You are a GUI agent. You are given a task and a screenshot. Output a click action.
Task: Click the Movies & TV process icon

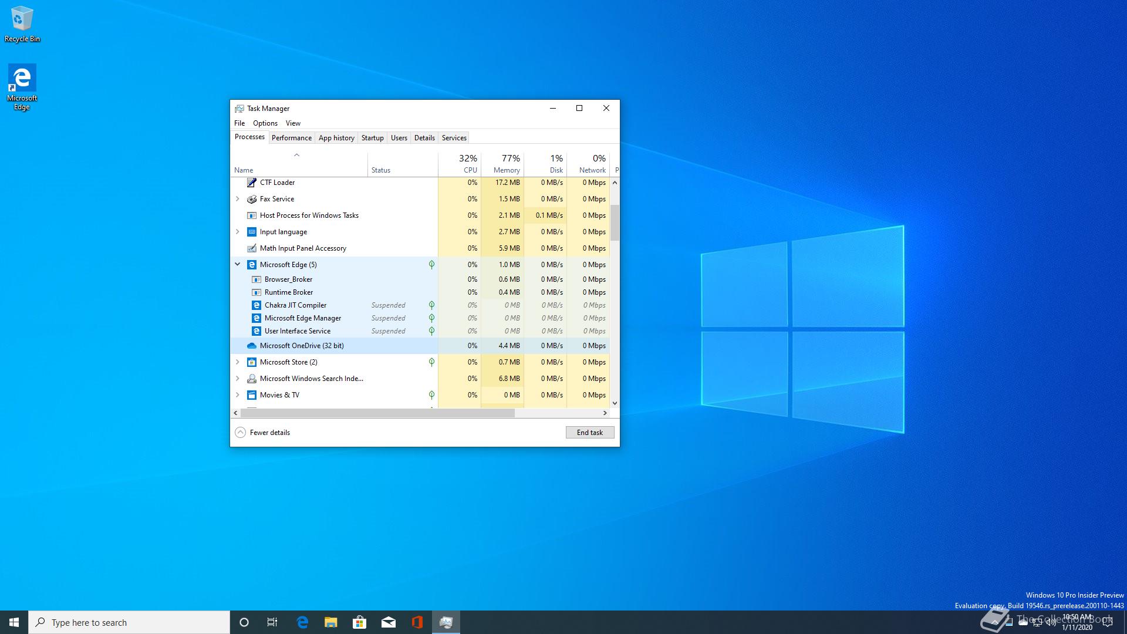(x=251, y=395)
